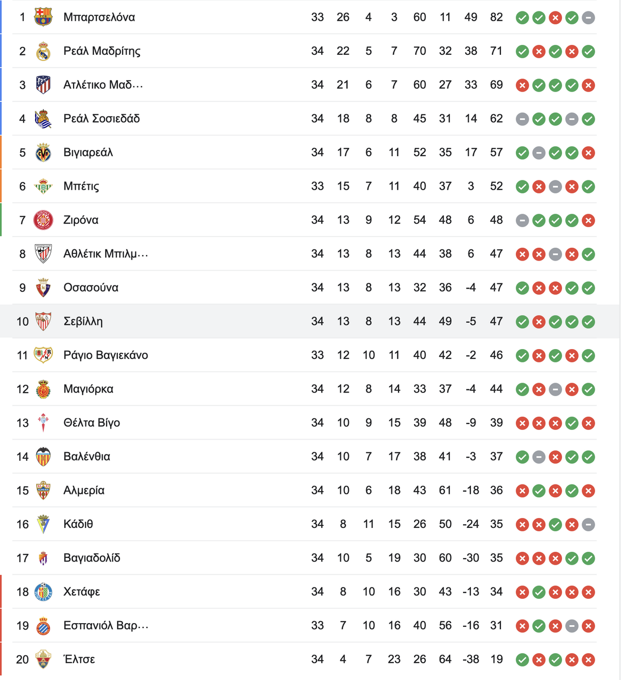Select the Οσασούνα table row
The image size is (621, 680).
coord(304,288)
